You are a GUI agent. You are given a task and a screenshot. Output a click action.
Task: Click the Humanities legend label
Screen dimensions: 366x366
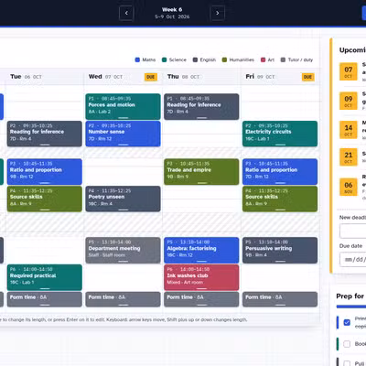point(242,59)
